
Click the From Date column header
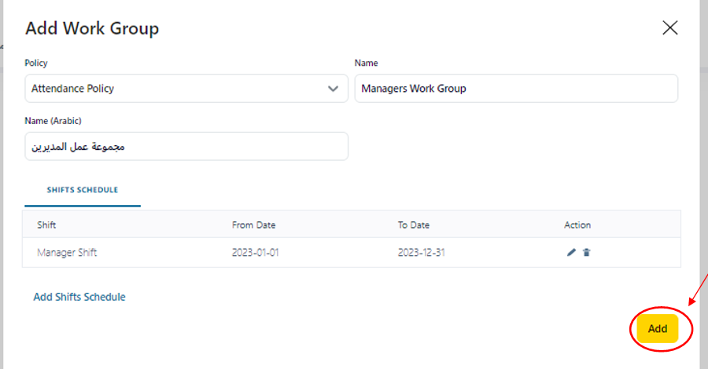coord(253,225)
